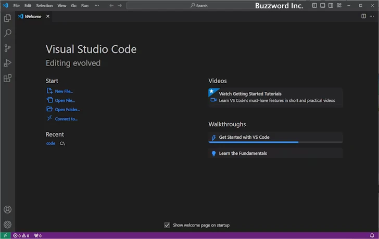Click the ports forwarded indicator in status bar
This screenshot has height=239, width=379.
pos(37,236)
